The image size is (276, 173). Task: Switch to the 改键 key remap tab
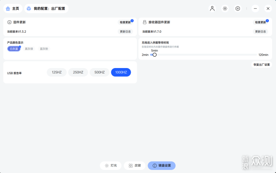tap(135, 166)
